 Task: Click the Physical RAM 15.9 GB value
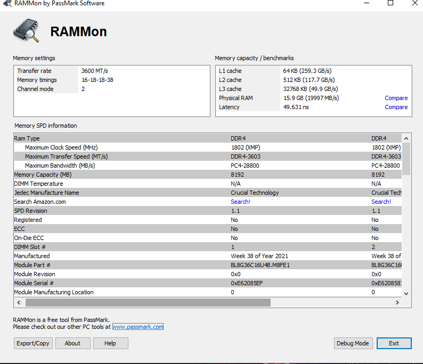(311, 98)
